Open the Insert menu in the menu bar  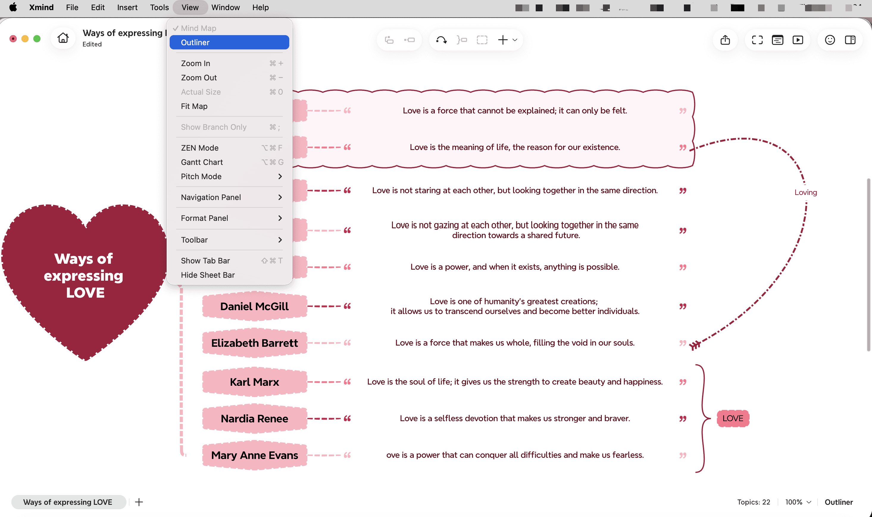pyautogui.click(x=127, y=7)
